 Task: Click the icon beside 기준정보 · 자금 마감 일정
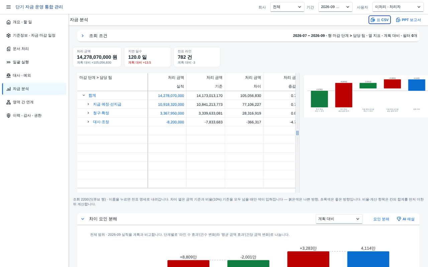click(8, 35)
